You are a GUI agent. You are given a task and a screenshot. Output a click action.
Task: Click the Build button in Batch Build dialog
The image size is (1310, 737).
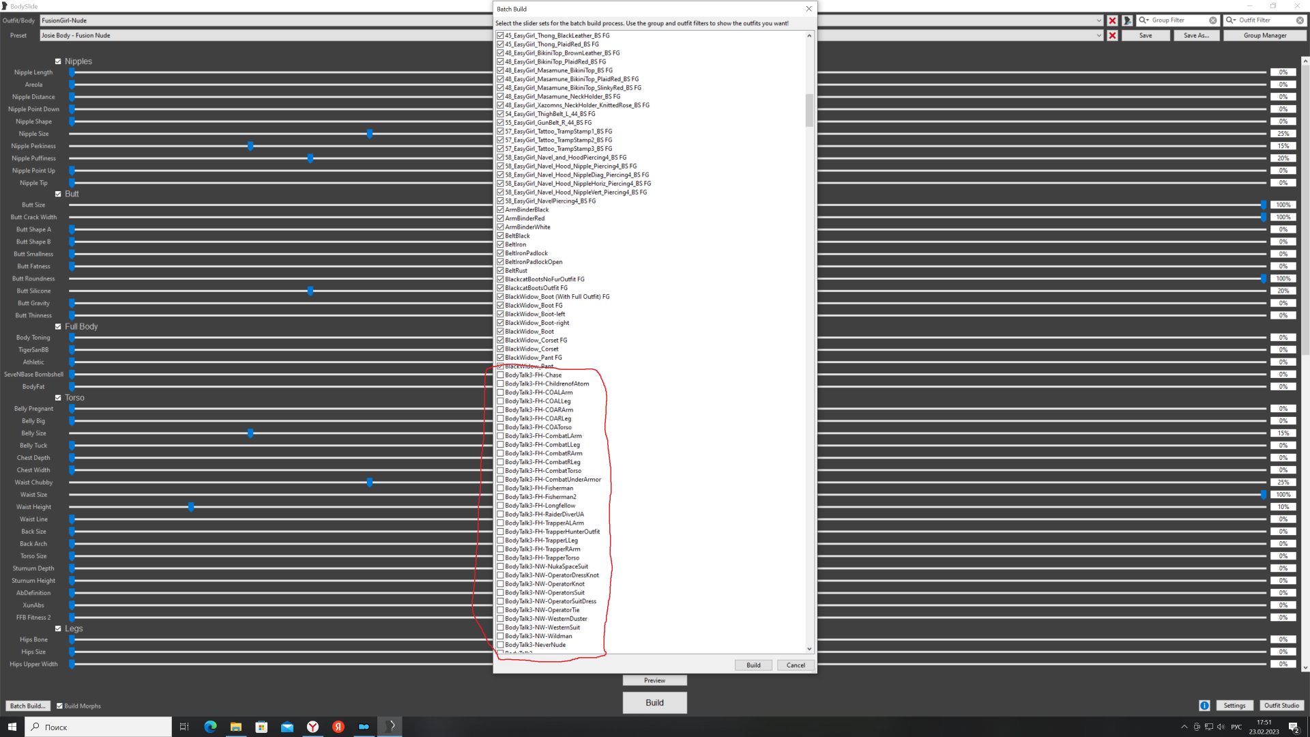click(x=753, y=665)
